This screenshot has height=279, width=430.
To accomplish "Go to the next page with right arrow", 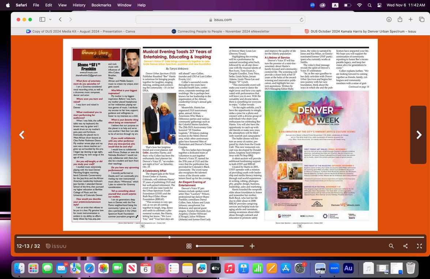I will point(419,135).
